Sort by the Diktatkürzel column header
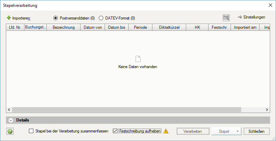This screenshot has width=276, height=141. pos(169,27)
